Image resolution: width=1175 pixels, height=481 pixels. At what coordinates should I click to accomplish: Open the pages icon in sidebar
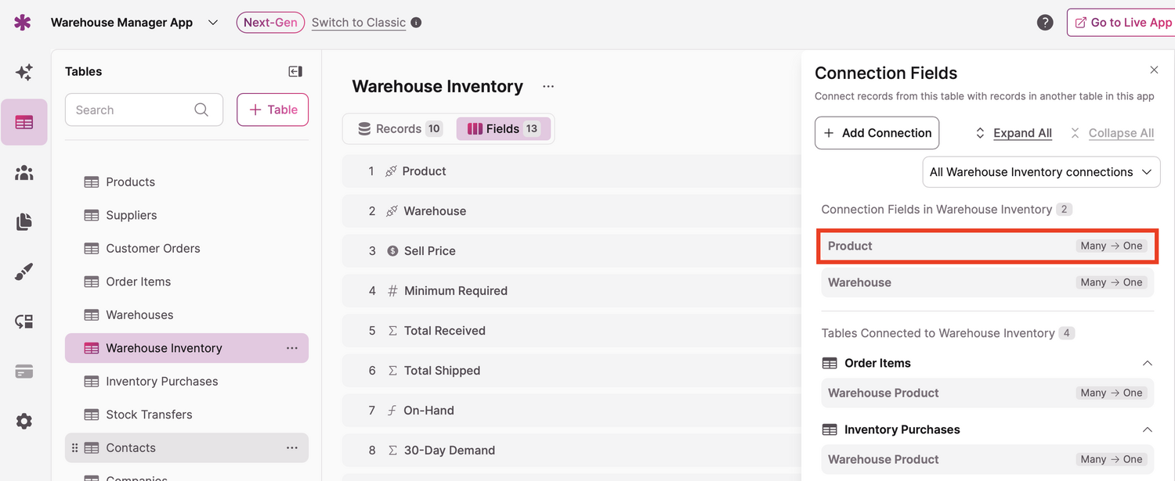click(x=24, y=222)
